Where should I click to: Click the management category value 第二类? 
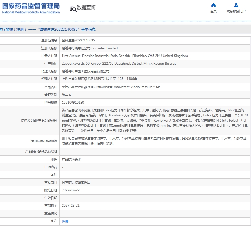click(x=67, y=95)
